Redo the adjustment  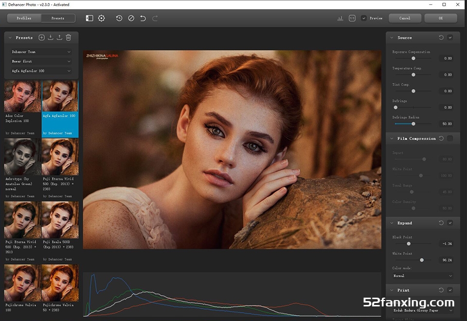coord(155,18)
